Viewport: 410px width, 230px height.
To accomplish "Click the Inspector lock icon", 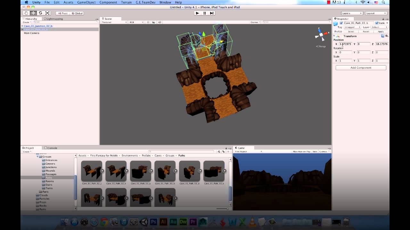I will coord(384,19).
